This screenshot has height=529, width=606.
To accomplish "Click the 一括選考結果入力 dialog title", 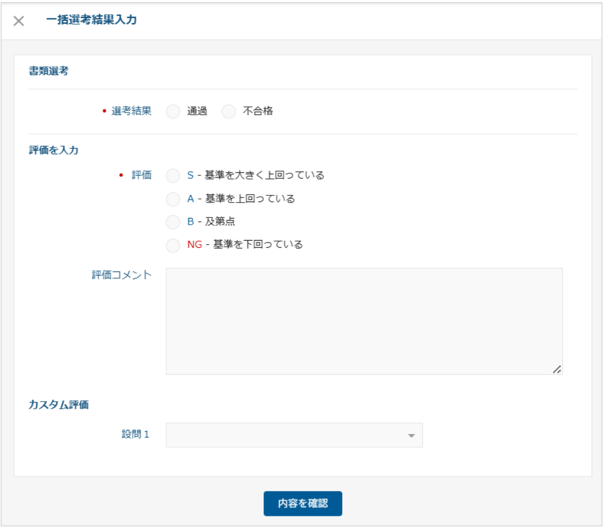I will pyautogui.click(x=91, y=20).
